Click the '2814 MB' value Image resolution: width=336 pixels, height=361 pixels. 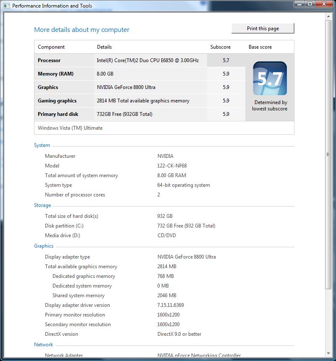click(x=167, y=267)
